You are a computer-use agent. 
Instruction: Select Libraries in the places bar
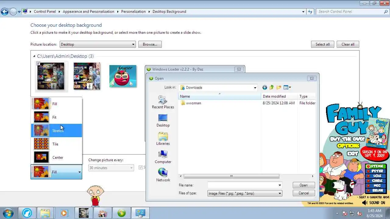[163, 139]
